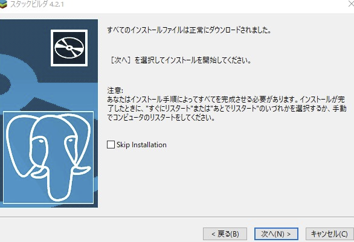Go back with the 戻る(B) button
This screenshot has width=354, height=242.
[x=225, y=234]
